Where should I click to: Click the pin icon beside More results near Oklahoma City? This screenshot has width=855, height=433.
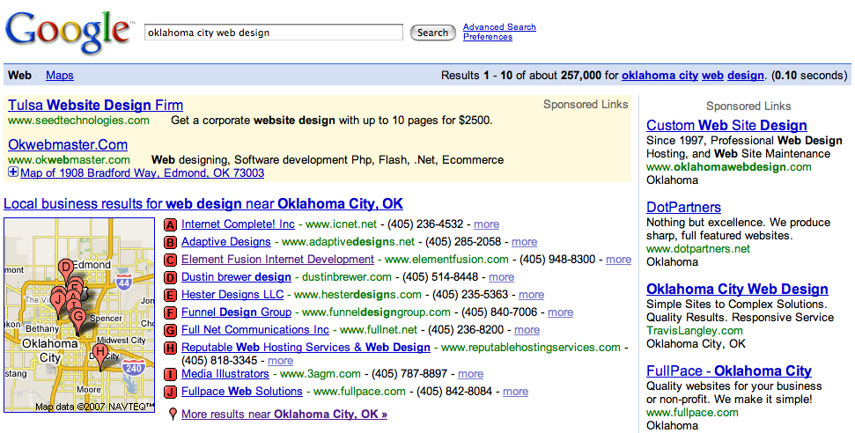tap(173, 414)
